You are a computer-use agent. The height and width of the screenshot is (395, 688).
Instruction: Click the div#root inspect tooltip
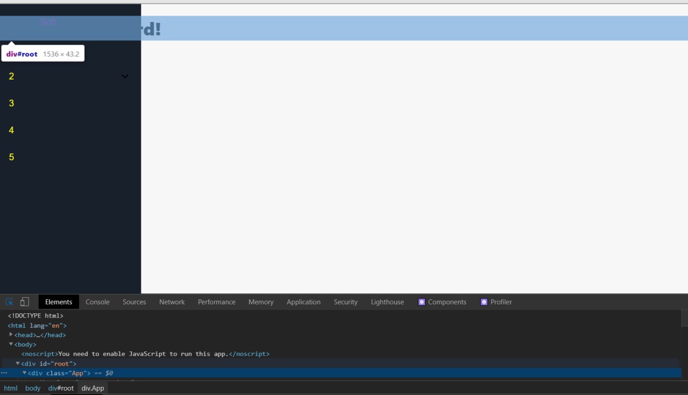42,54
